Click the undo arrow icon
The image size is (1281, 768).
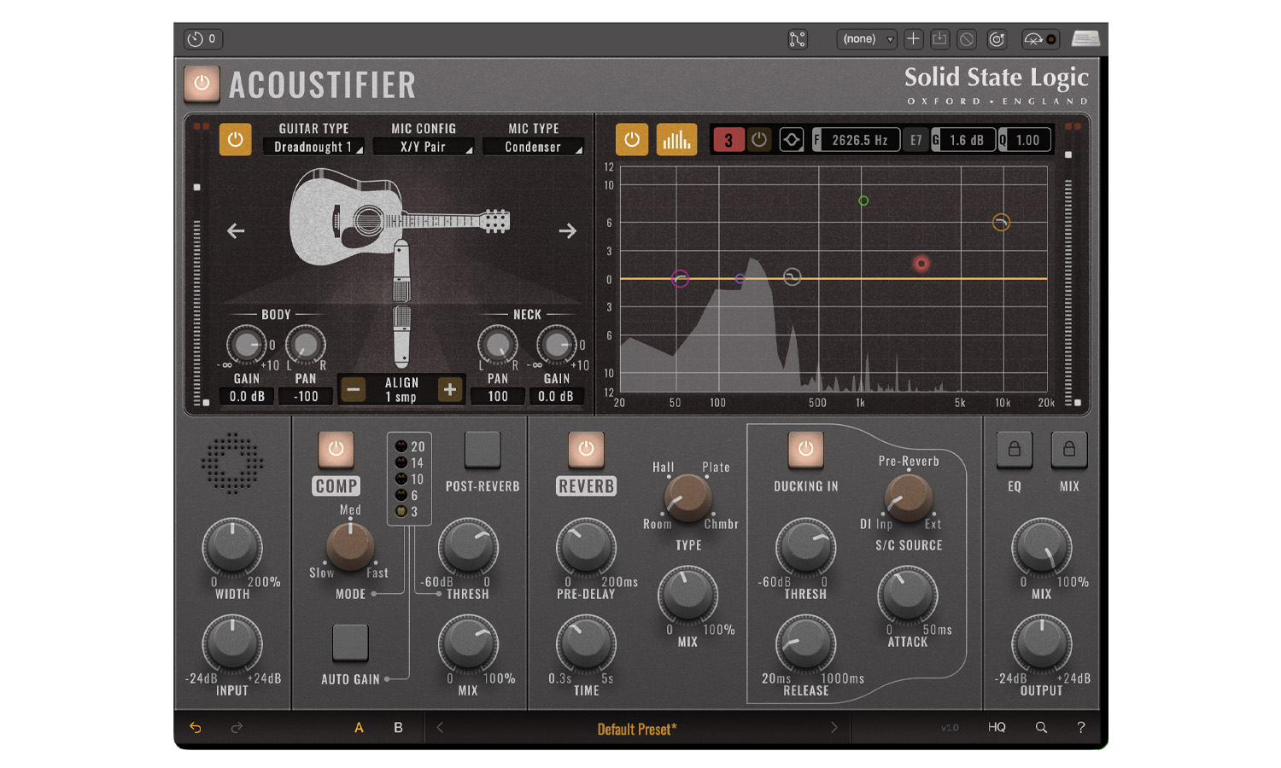[196, 728]
